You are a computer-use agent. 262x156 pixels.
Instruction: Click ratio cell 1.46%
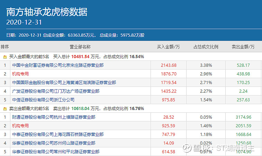[x=206, y=126]
